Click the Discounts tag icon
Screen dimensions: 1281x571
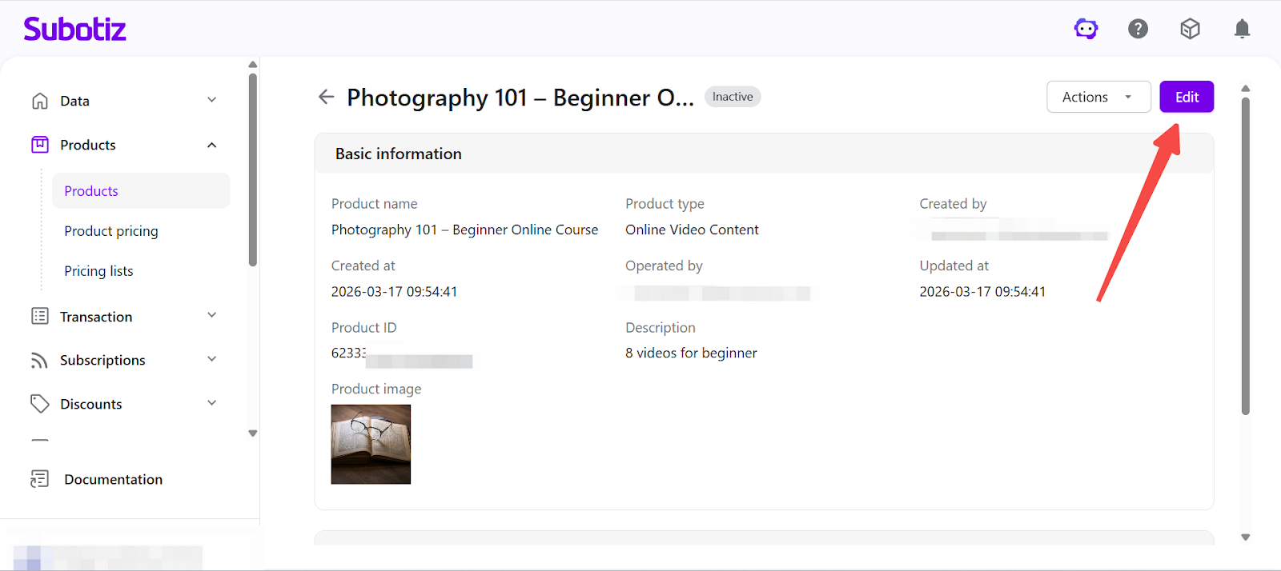pyautogui.click(x=40, y=404)
